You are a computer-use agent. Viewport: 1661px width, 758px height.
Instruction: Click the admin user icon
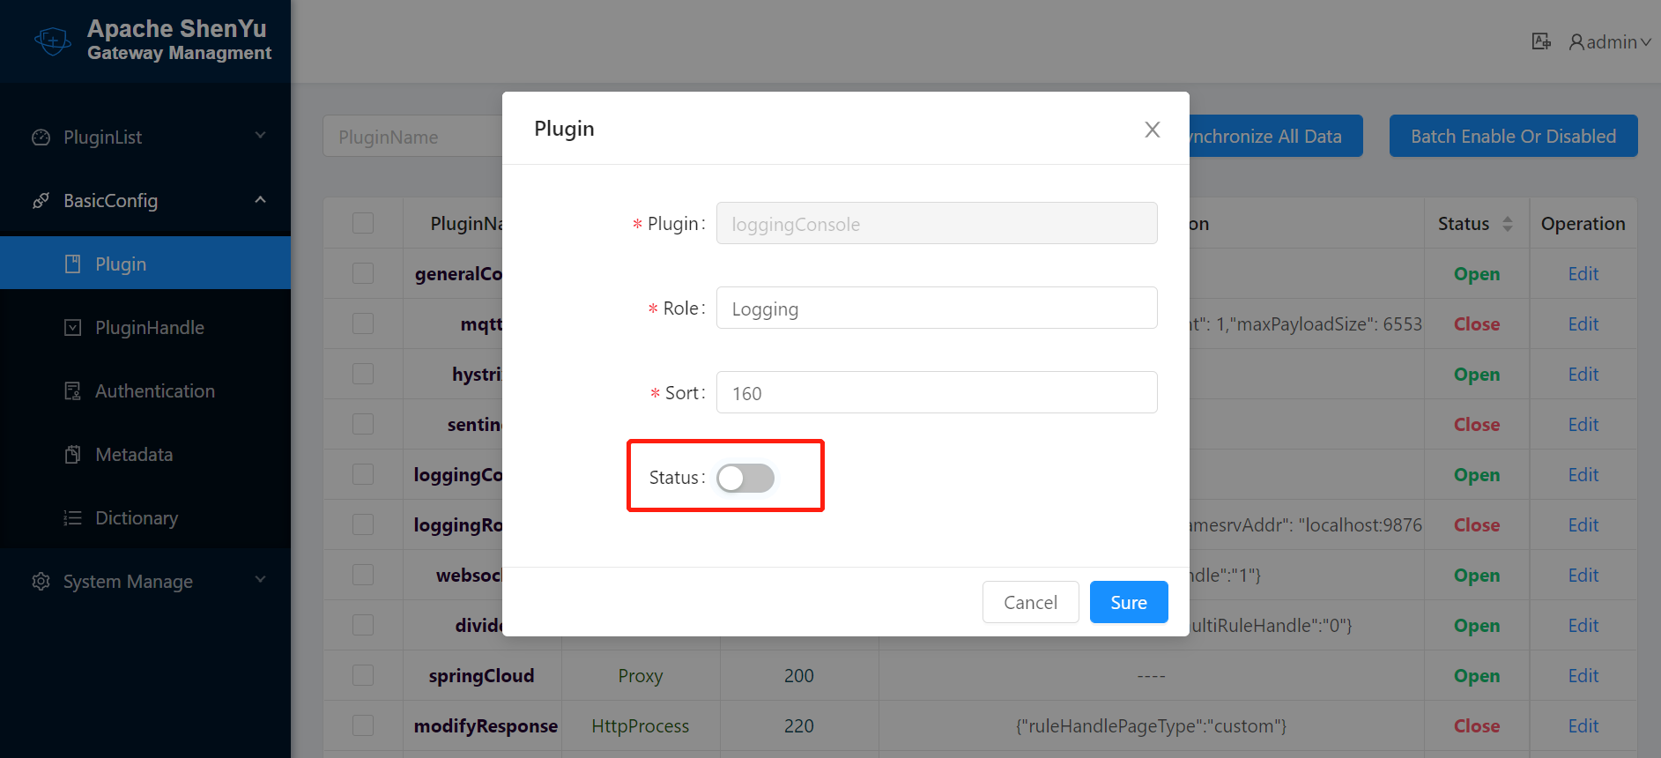click(x=1576, y=41)
